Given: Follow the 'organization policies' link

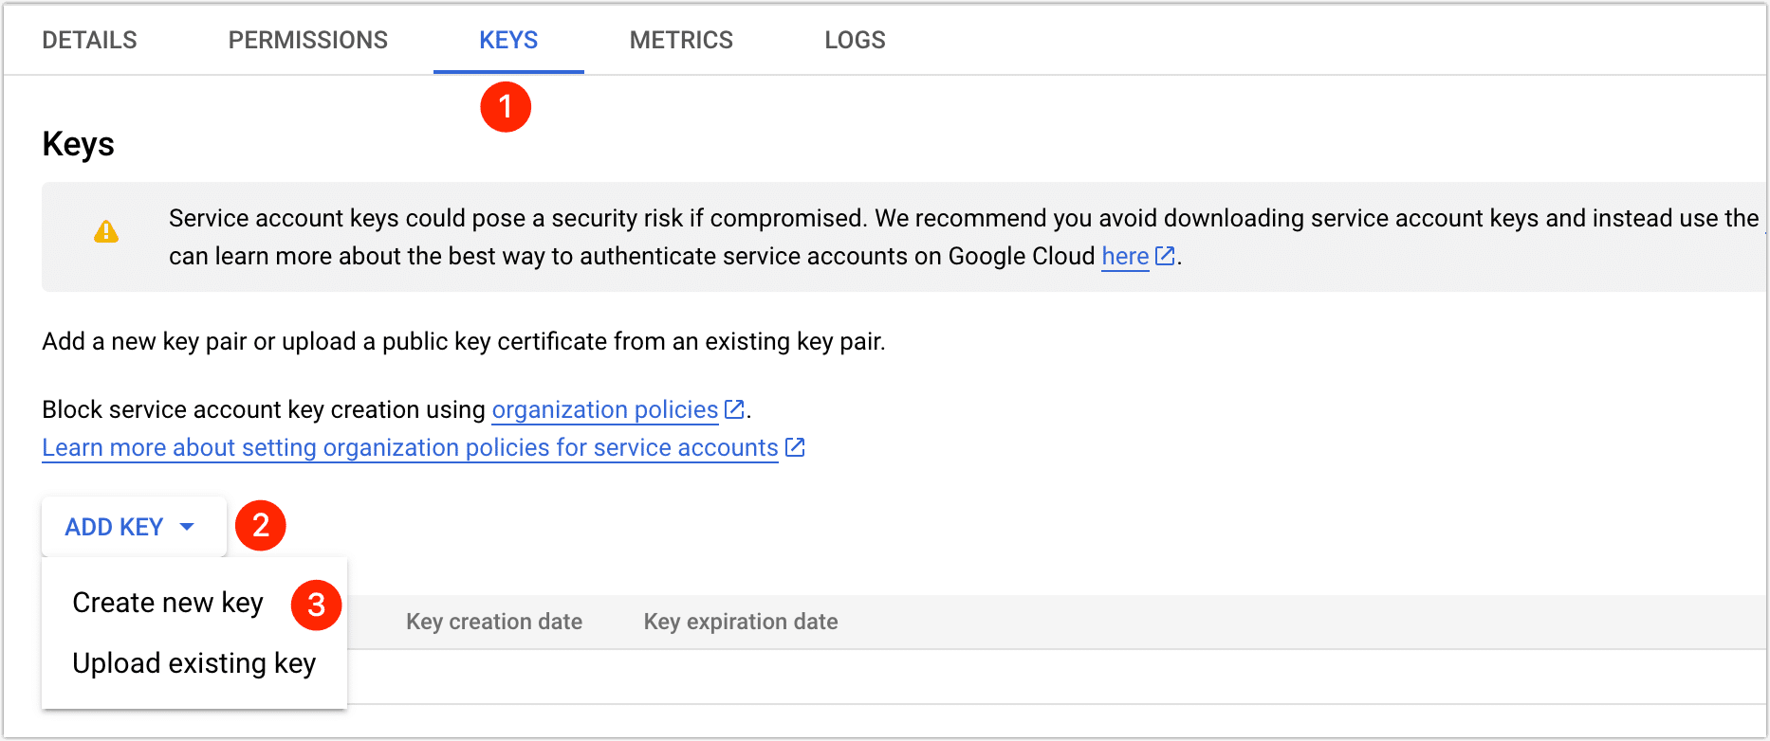Looking at the screenshot, I should pos(604,409).
